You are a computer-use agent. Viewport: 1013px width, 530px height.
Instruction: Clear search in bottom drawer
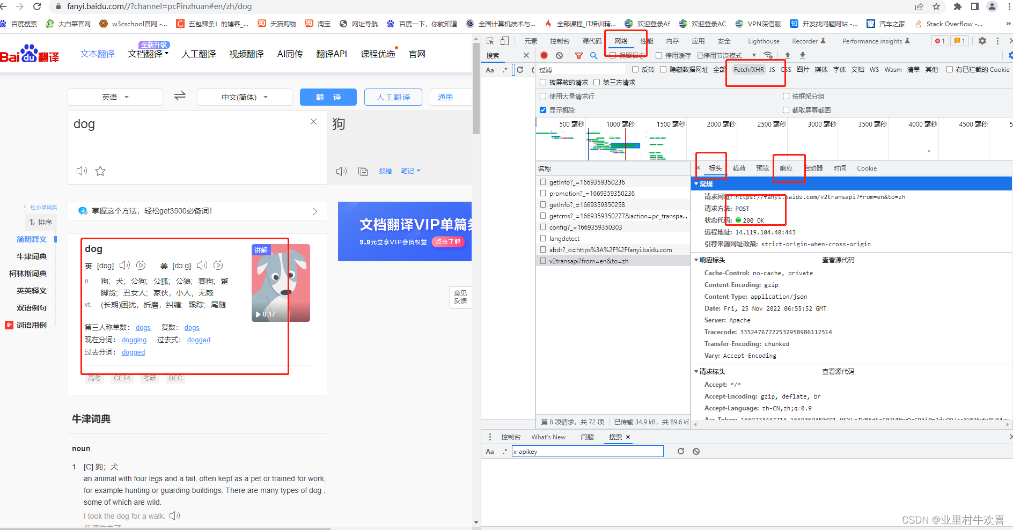point(696,451)
